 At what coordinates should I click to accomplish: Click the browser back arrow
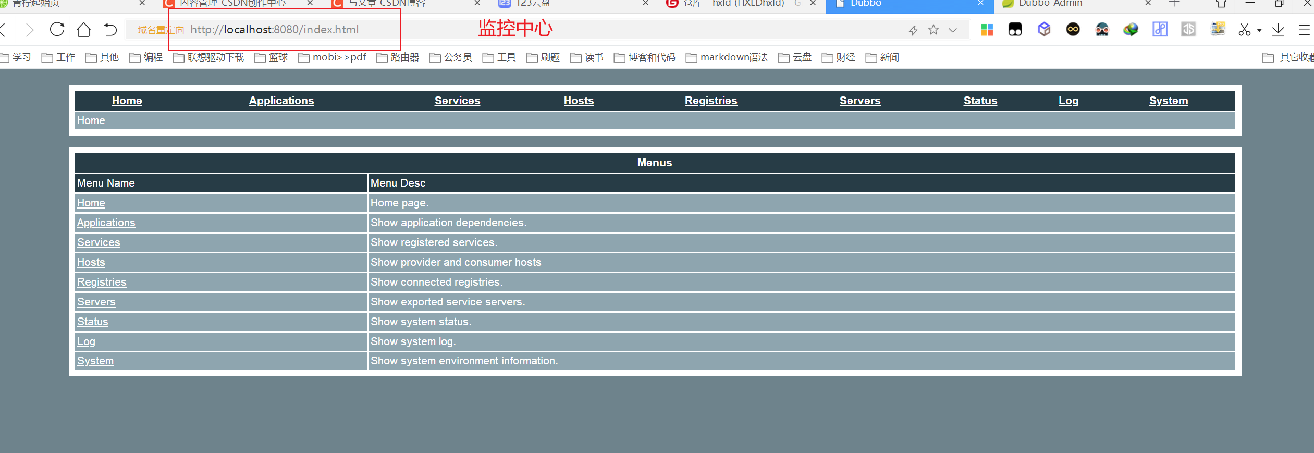3,30
